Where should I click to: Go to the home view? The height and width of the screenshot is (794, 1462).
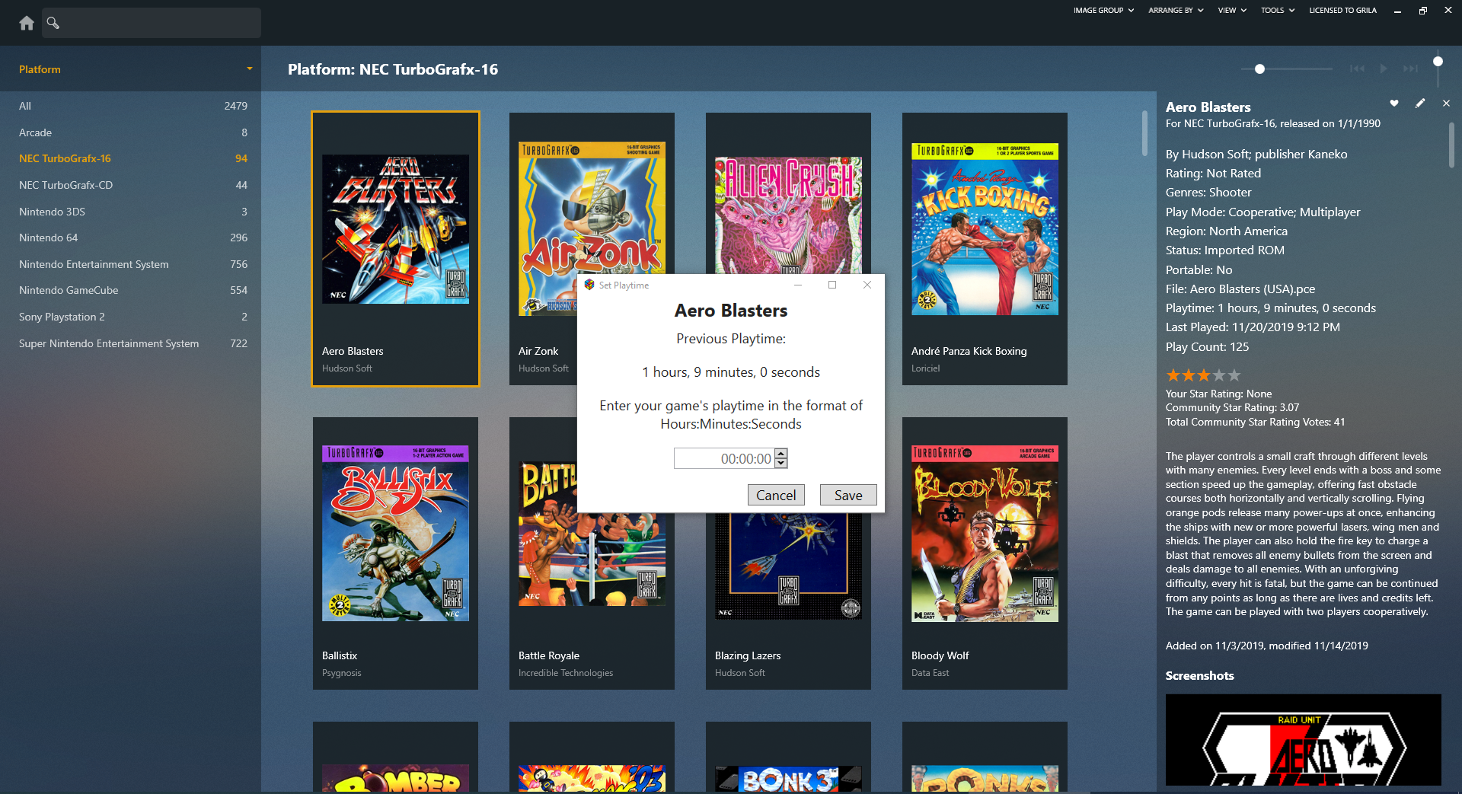coord(27,23)
